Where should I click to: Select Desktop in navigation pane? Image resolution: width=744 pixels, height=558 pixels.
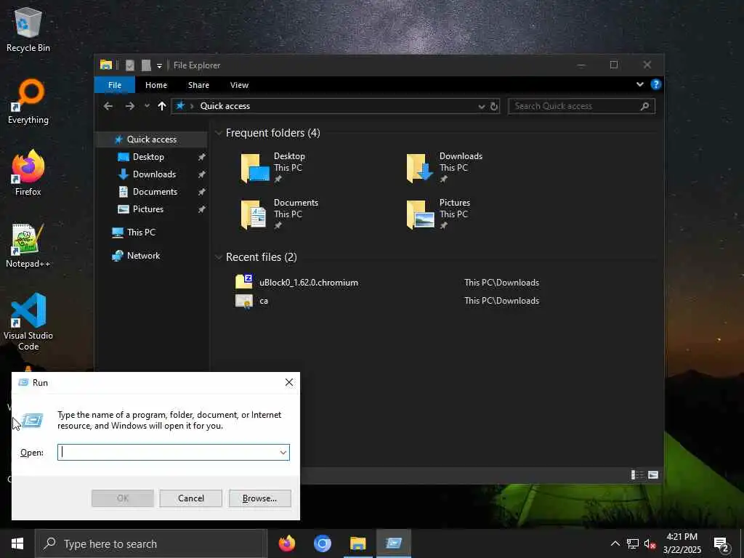pyautogui.click(x=148, y=157)
